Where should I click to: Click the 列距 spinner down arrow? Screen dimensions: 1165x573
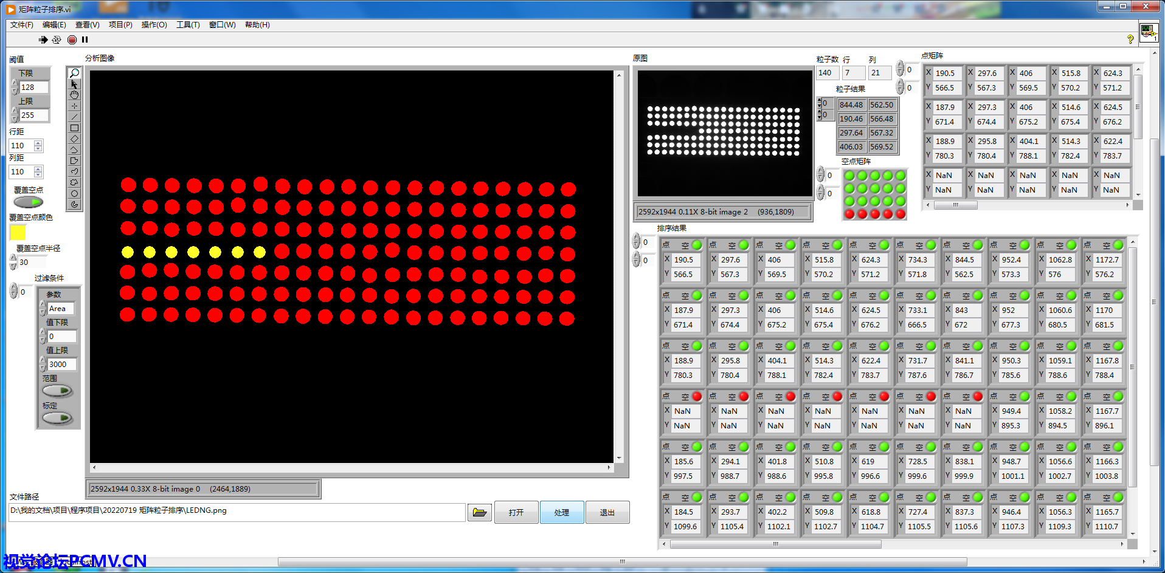click(x=38, y=175)
